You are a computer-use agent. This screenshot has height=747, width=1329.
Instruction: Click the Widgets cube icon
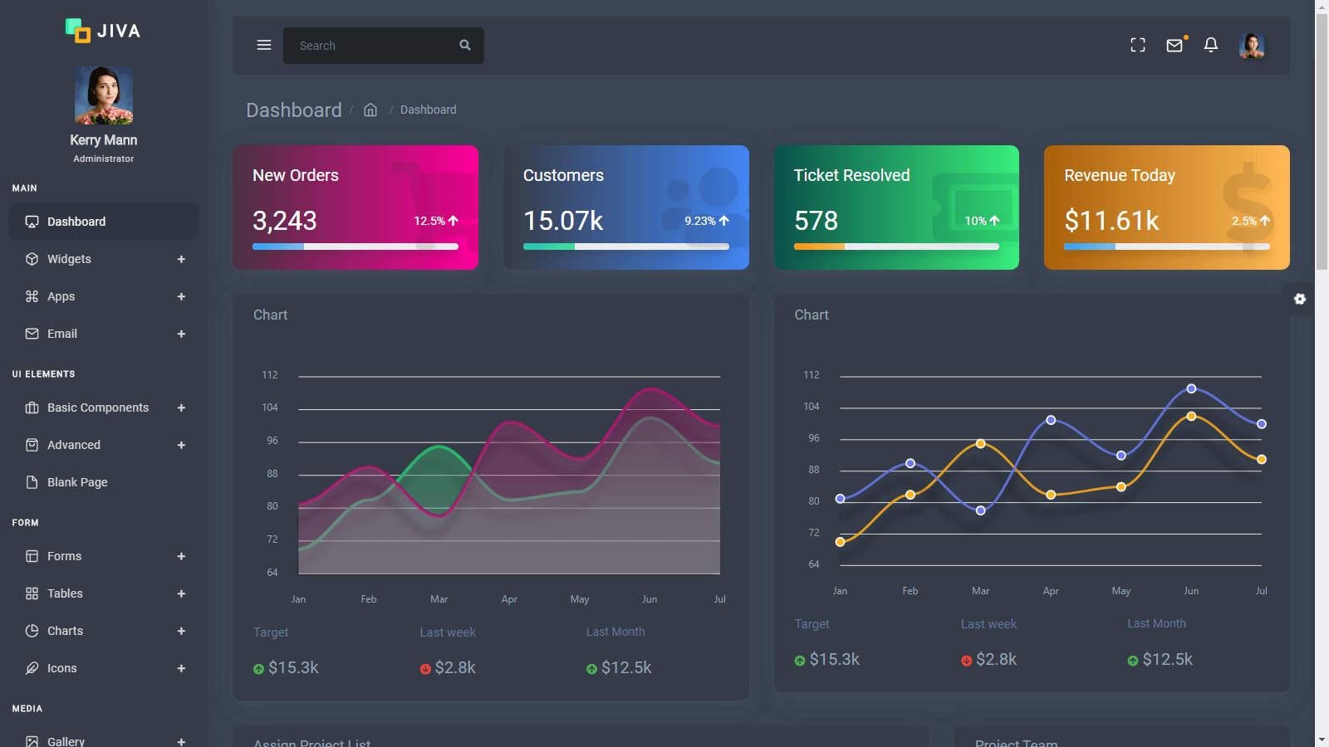[x=32, y=259]
